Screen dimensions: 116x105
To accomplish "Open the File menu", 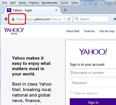I will coord(5,3).
